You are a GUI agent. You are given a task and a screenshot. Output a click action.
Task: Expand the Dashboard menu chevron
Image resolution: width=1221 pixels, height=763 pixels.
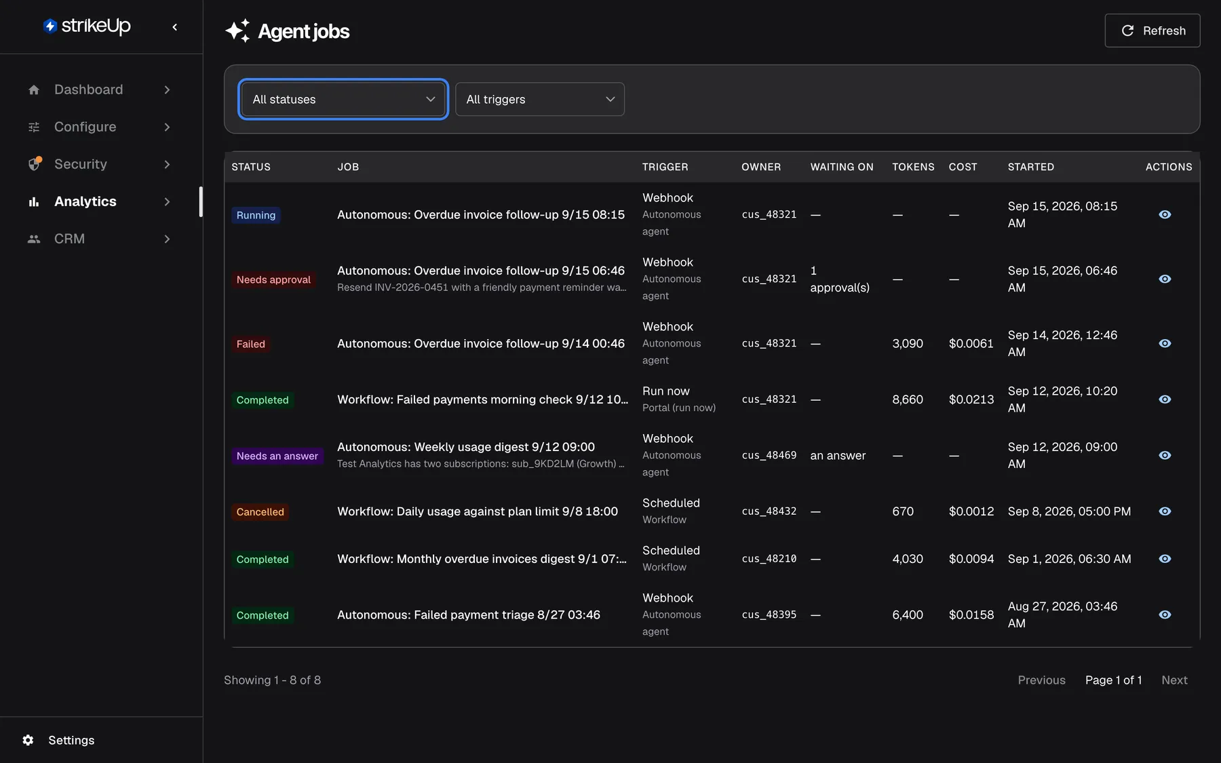[167, 90]
